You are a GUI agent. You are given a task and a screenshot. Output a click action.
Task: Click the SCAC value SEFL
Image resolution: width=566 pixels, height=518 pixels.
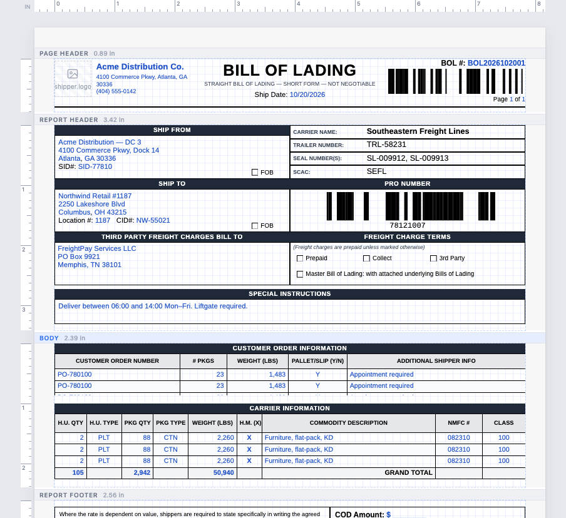point(376,171)
